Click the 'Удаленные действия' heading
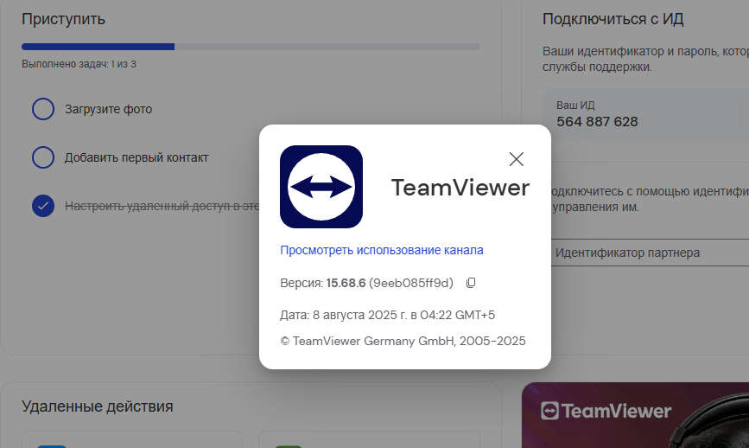749x448 pixels. click(97, 406)
